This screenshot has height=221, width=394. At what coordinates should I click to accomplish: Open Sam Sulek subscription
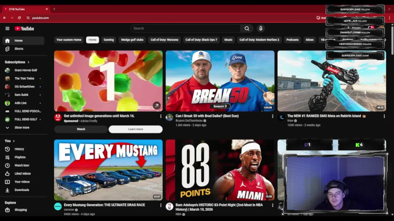pos(23,95)
